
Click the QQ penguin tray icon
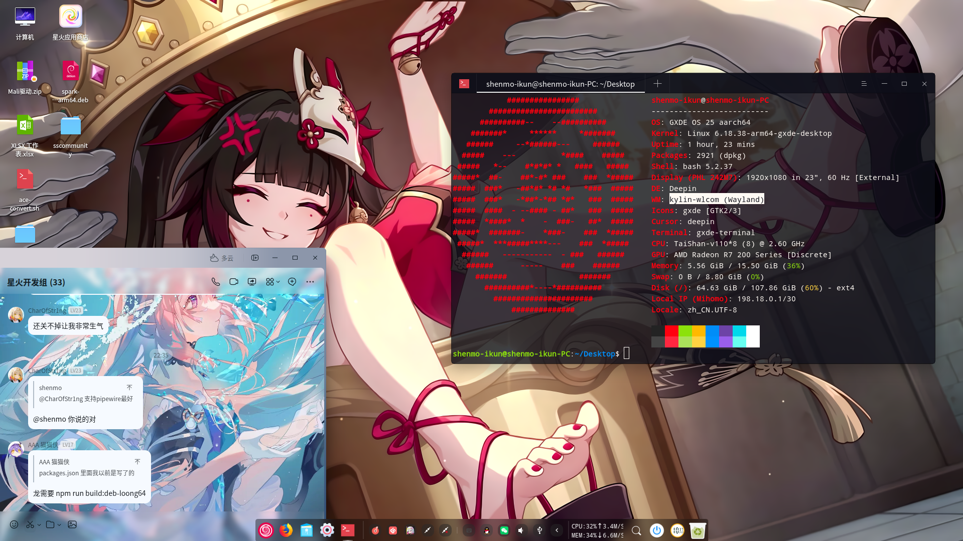[487, 530]
